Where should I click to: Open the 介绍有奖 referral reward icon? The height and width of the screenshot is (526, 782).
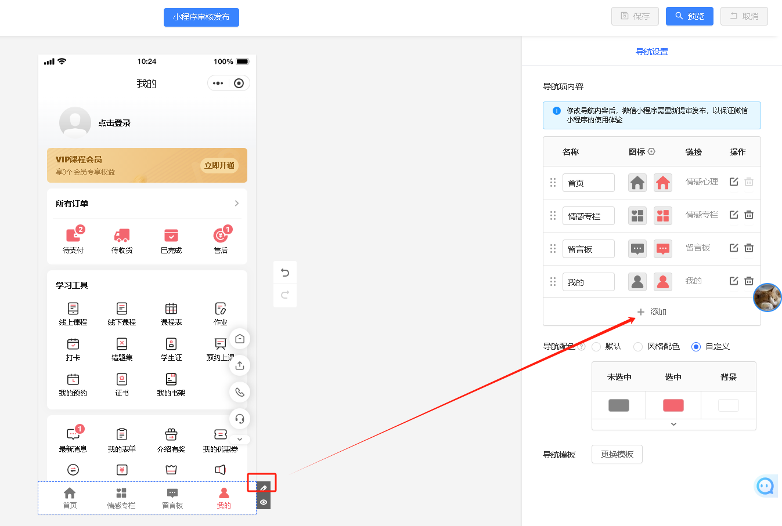[x=171, y=434]
